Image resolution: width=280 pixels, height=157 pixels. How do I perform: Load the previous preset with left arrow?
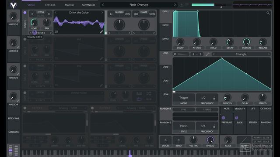103,5
